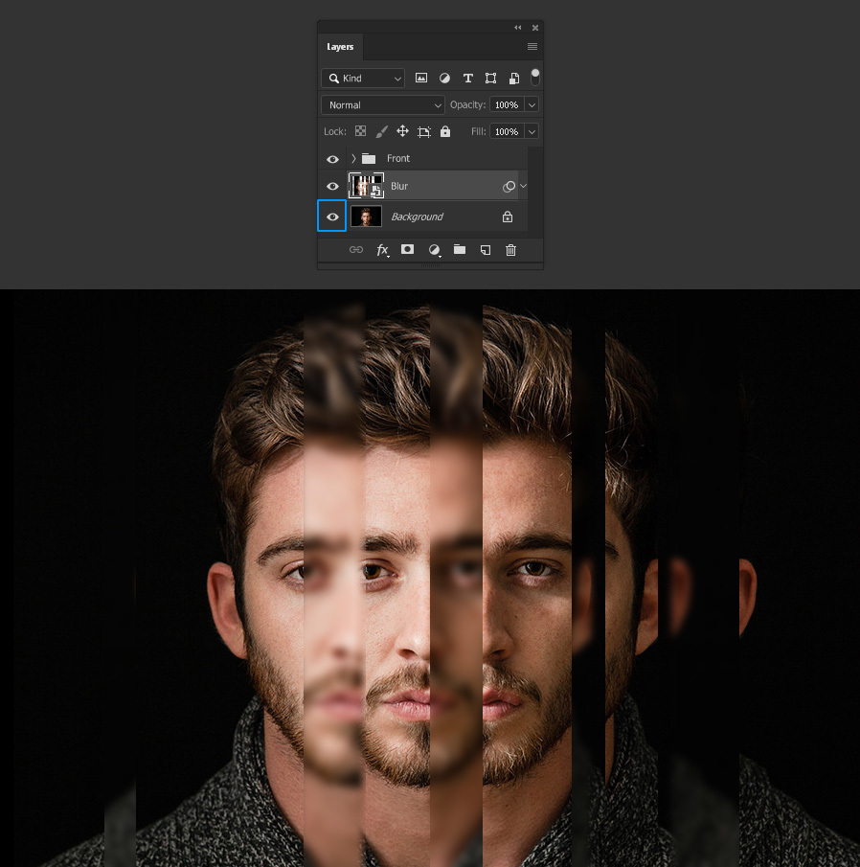The image size is (860, 867).
Task: Filter layers by type layers icon
Action: click(468, 78)
